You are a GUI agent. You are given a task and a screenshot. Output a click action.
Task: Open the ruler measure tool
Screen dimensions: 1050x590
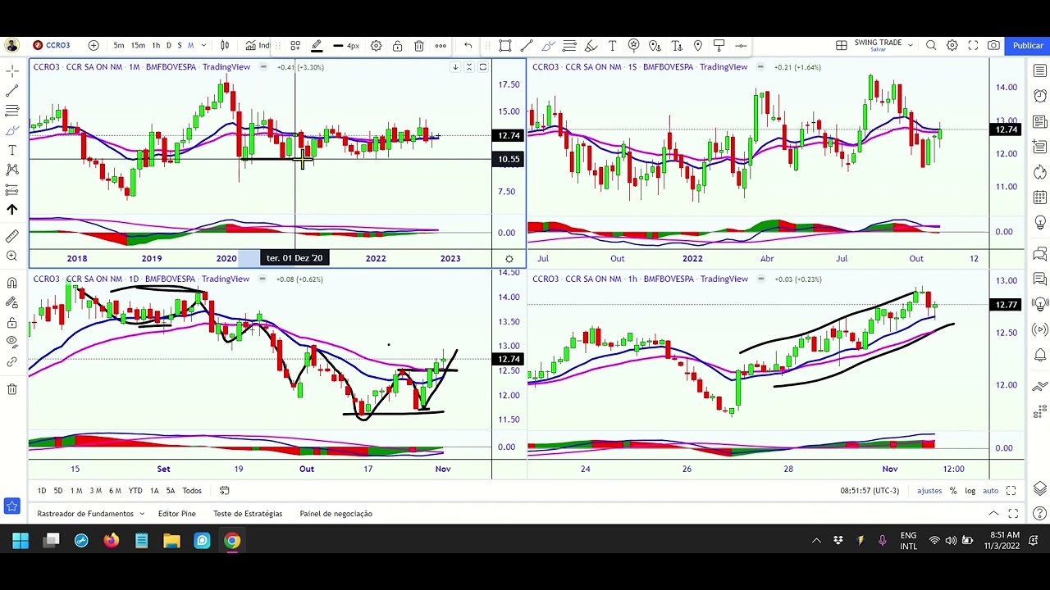pyautogui.click(x=12, y=237)
